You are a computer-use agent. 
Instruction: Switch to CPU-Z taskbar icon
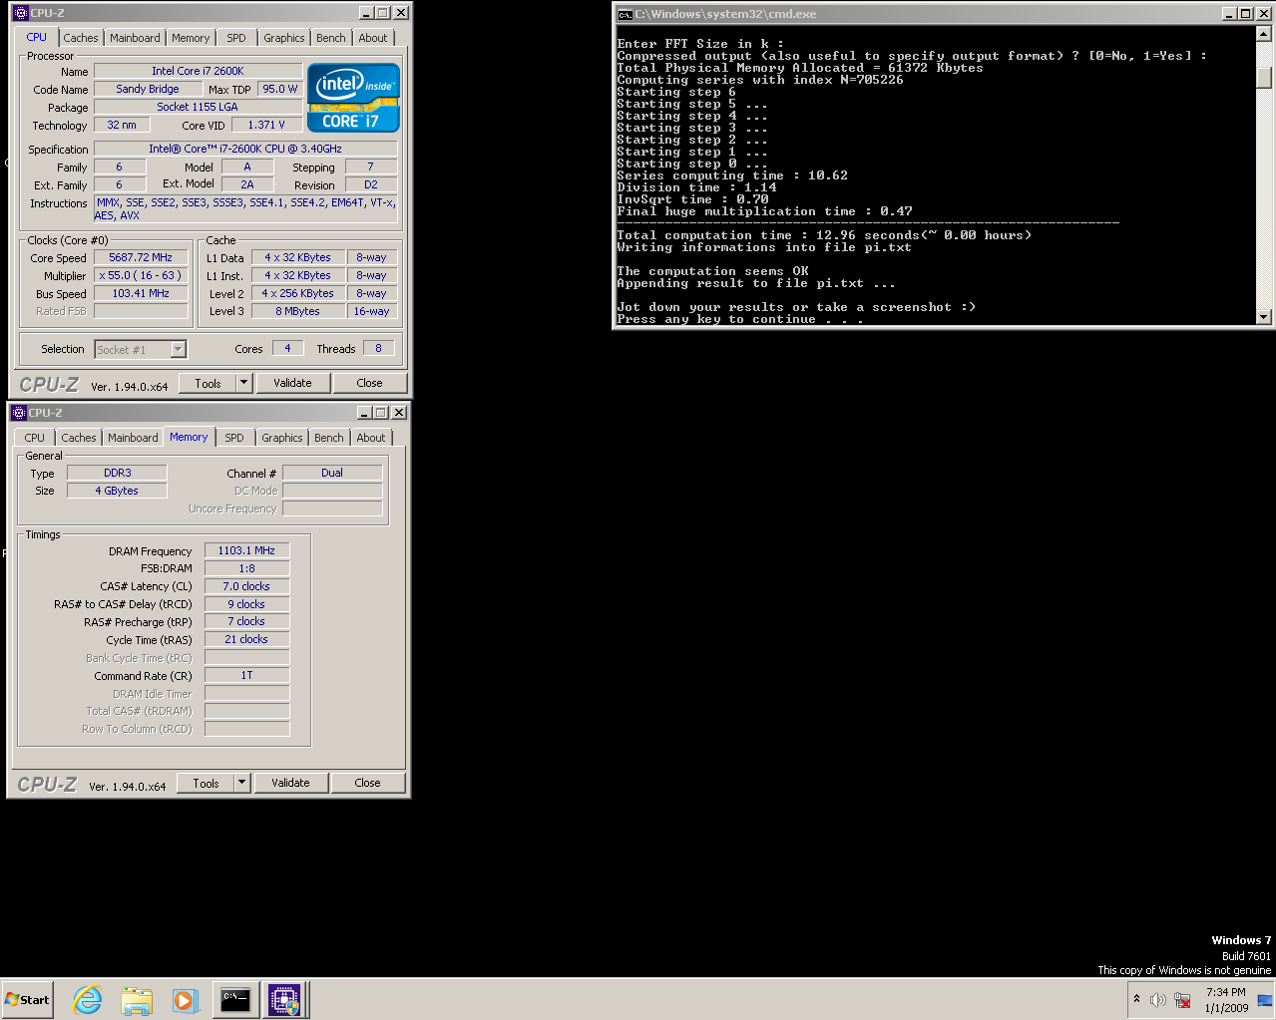(284, 1000)
